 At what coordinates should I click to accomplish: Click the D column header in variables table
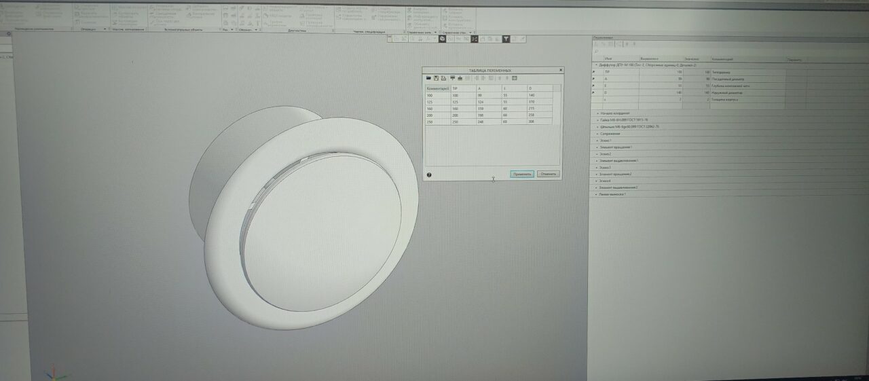click(532, 88)
